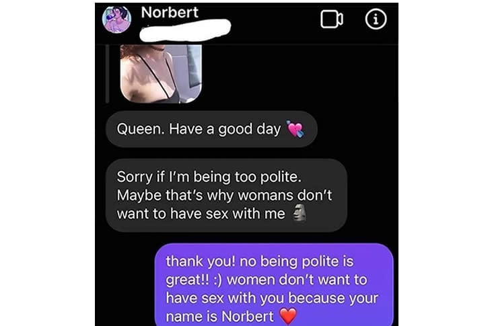490x326 pixels.
Task: Open the shared photo thumbnail
Action: click(x=161, y=74)
